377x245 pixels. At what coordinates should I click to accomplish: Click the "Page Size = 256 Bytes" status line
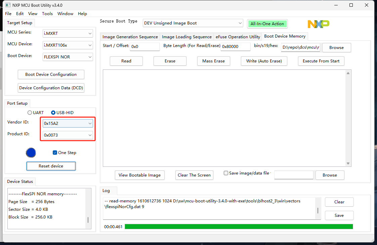coord(32,202)
